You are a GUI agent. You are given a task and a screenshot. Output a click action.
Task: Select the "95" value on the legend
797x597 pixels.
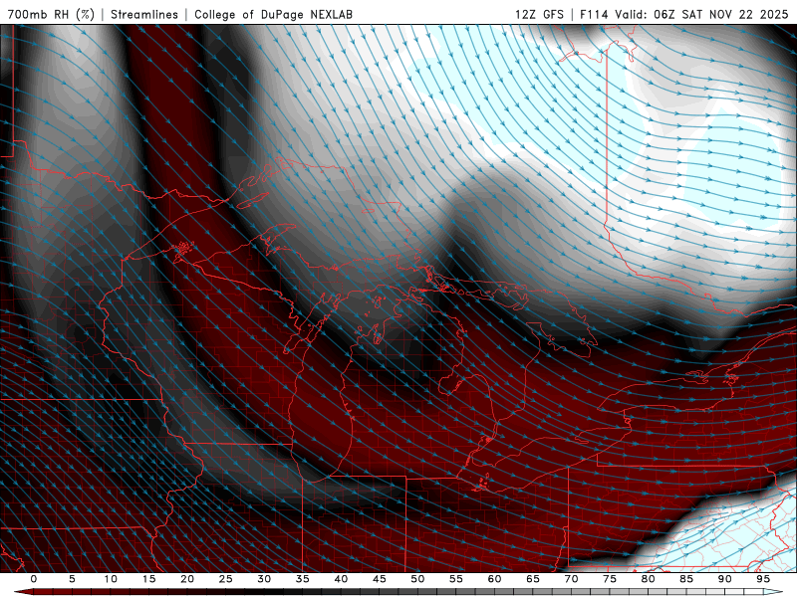763,579
